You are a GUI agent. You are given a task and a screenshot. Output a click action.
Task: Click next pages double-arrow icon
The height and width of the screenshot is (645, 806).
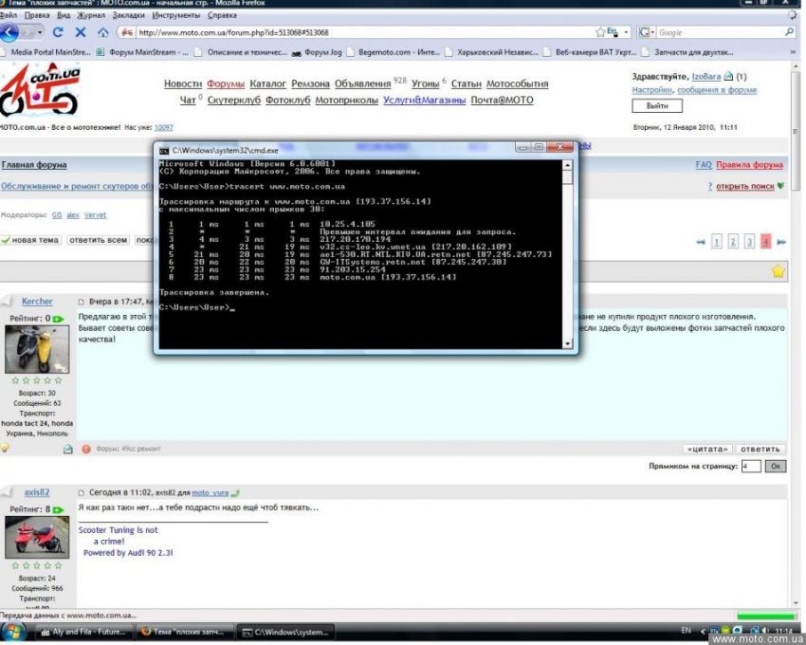(x=781, y=242)
